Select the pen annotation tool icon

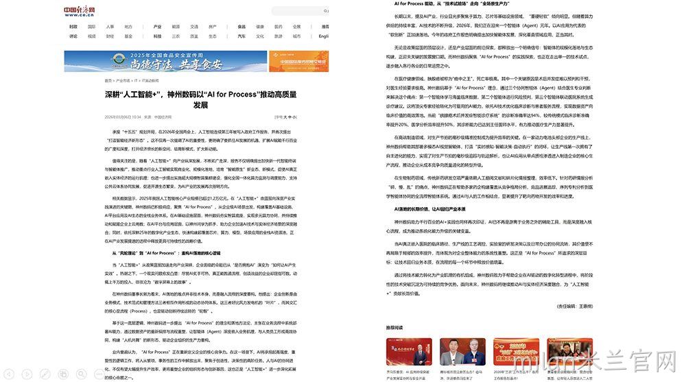click(x=45, y=374)
